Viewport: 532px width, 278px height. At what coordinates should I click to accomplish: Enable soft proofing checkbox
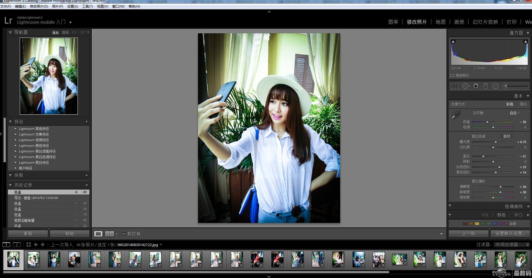coord(124,234)
